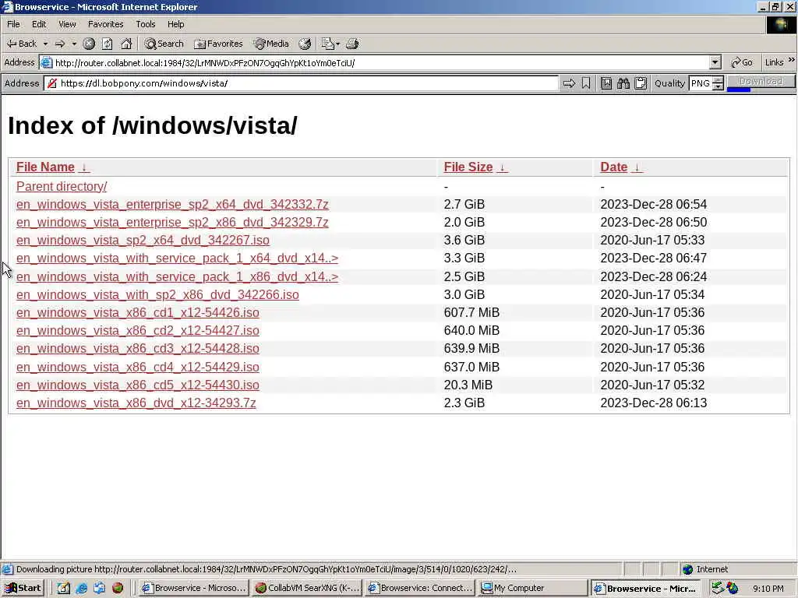Click the red round quick launch icon
The image size is (798, 598).
click(x=118, y=588)
